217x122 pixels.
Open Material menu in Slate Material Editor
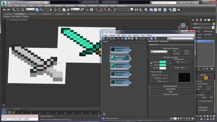(x=112, y=35)
